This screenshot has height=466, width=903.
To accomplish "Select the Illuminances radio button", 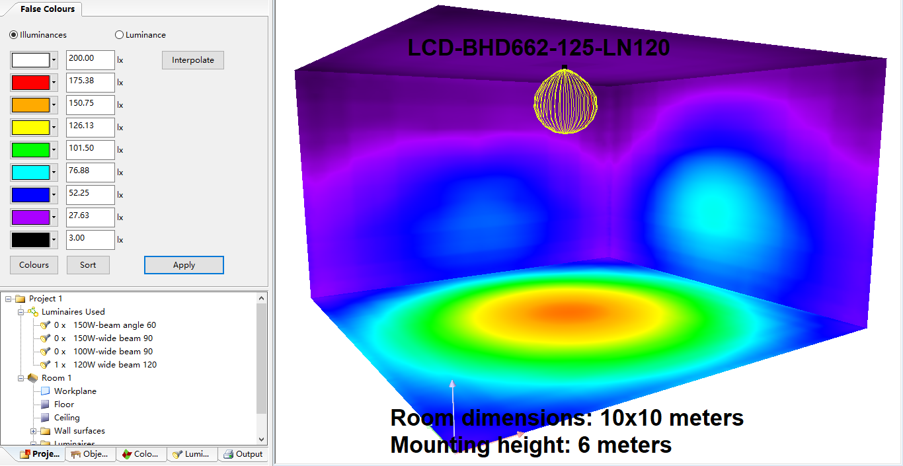I will [14, 35].
